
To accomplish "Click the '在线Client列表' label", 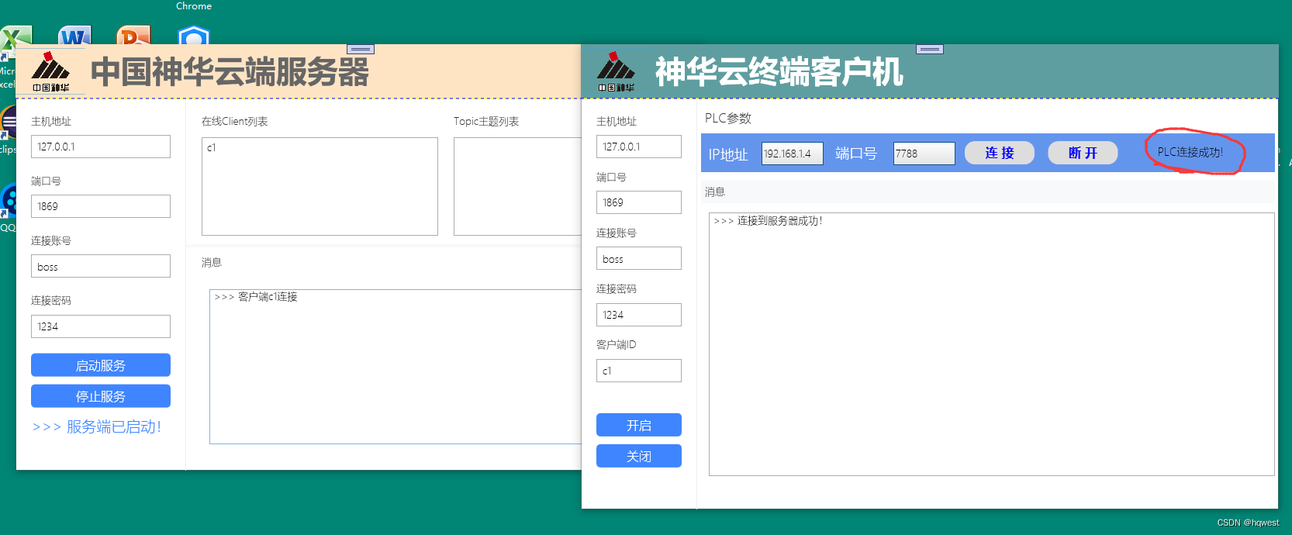I will pyautogui.click(x=235, y=122).
